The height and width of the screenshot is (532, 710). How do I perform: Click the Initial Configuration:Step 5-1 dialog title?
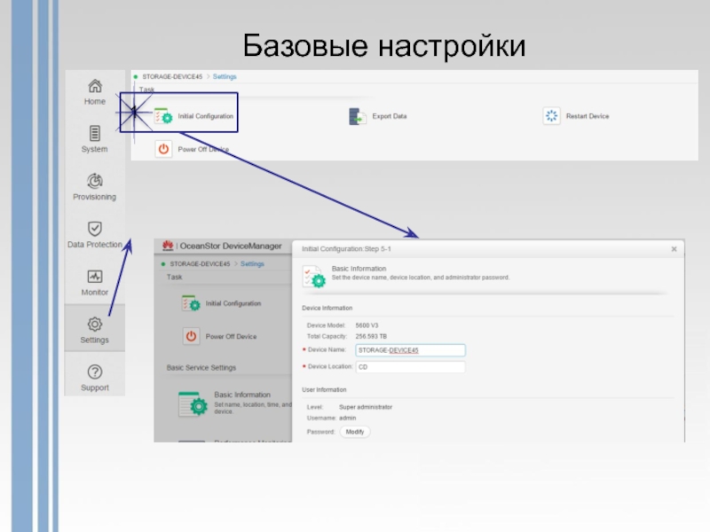click(x=346, y=249)
